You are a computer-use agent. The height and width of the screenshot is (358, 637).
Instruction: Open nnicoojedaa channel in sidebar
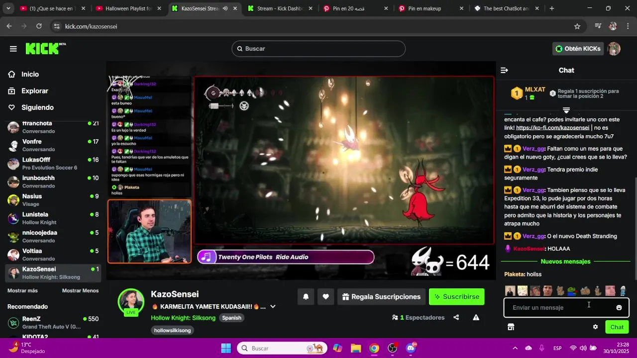(x=53, y=236)
